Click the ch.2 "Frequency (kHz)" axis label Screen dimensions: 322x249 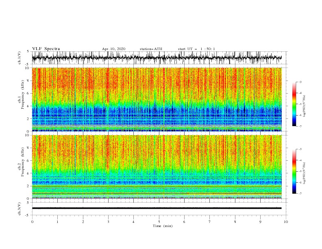coord(23,162)
